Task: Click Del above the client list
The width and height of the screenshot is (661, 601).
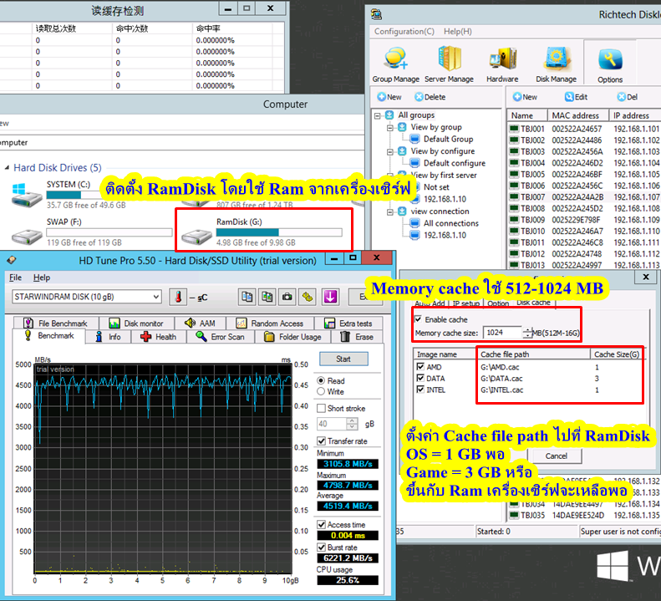Action: coord(628,97)
